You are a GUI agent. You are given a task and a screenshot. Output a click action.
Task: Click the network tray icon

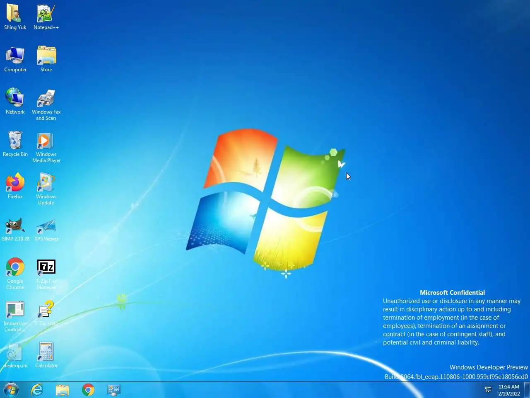[x=488, y=390]
